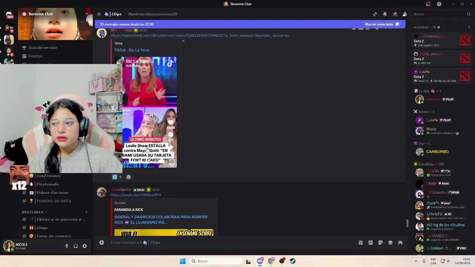Open Direct Messages Discord home icon
The image size is (475, 267).
(x=9, y=14)
